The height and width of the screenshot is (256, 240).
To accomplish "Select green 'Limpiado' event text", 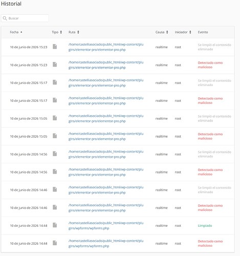I will click(205, 226).
